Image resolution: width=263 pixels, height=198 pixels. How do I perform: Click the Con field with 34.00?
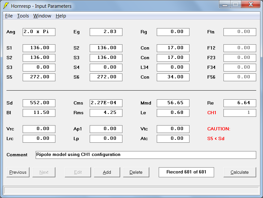click(x=173, y=77)
